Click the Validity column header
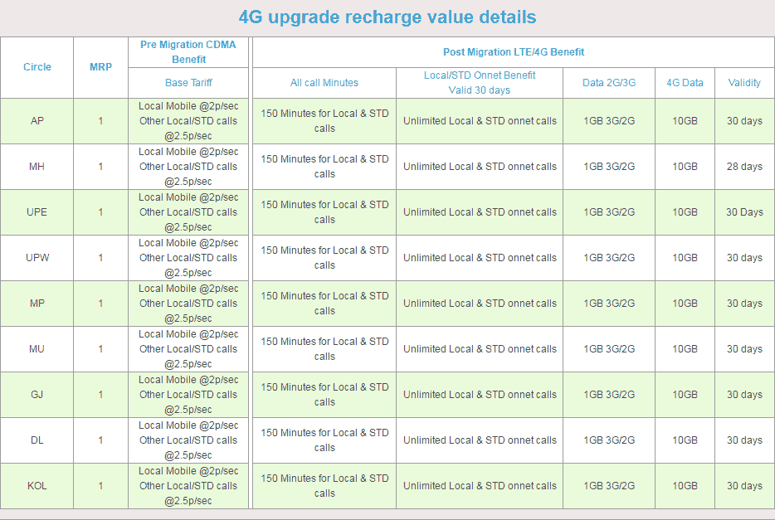 point(744,83)
